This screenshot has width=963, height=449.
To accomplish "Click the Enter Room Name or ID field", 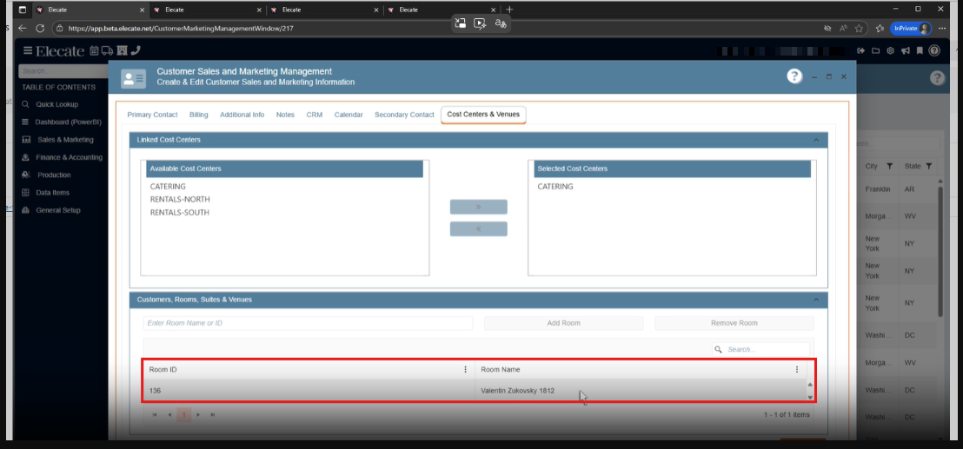I will [308, 323].
